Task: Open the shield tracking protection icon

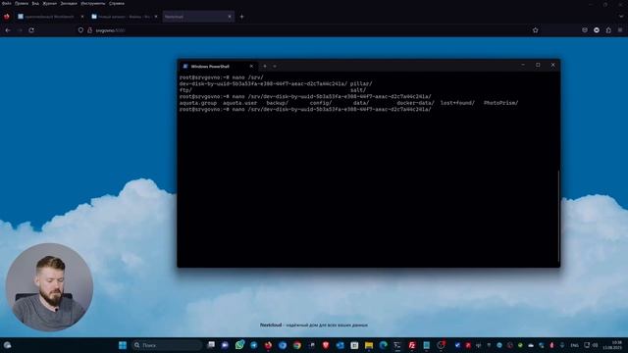Action: click(x=80, y=30)
